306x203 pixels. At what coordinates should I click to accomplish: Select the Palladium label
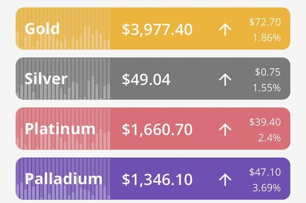pyautogui.click(x=64, y=179)
